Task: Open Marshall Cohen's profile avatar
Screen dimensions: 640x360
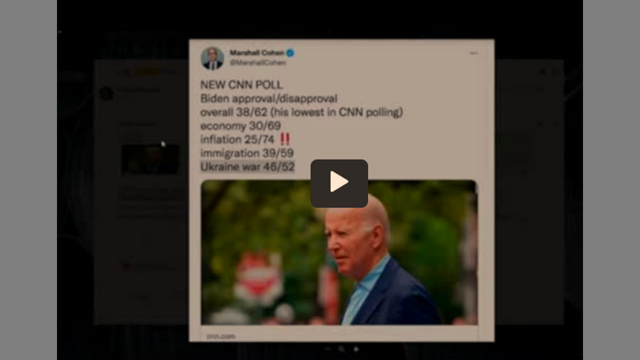Action: (x=212, y=58)
